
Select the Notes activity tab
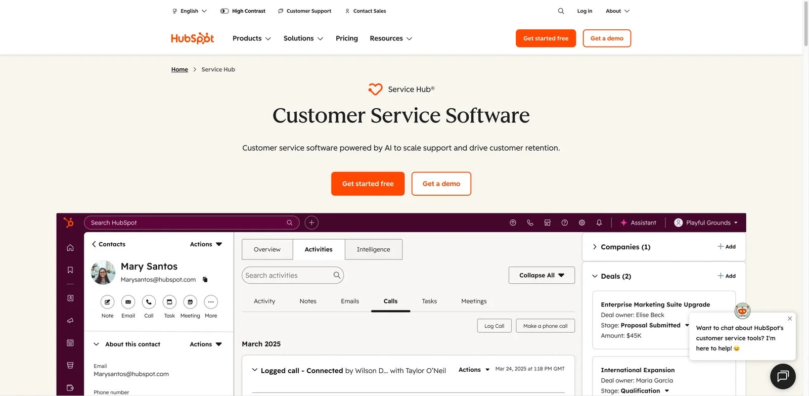(x=308, y=301)
